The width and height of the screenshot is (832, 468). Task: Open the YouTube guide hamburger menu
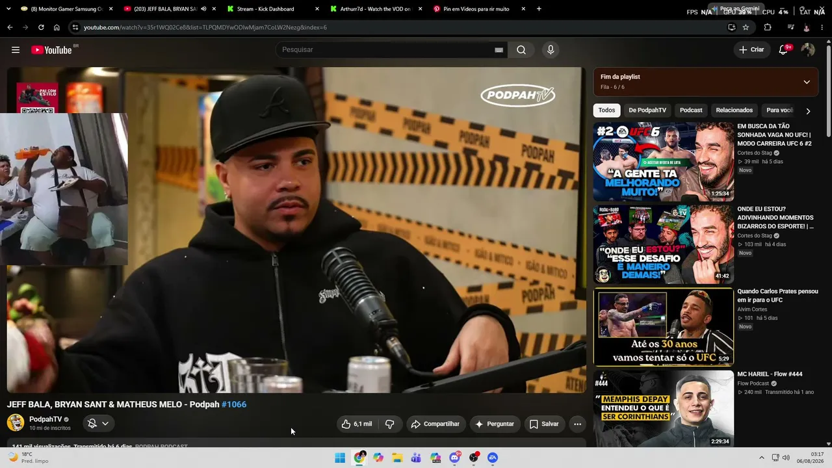[x=16, y=50]
